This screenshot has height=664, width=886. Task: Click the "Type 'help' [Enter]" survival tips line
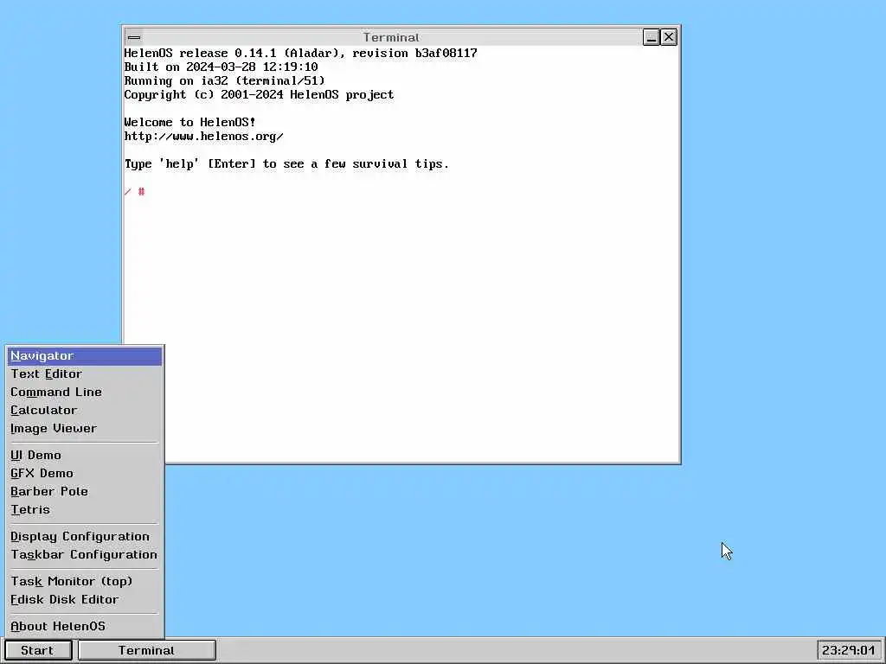coord(286,163)
